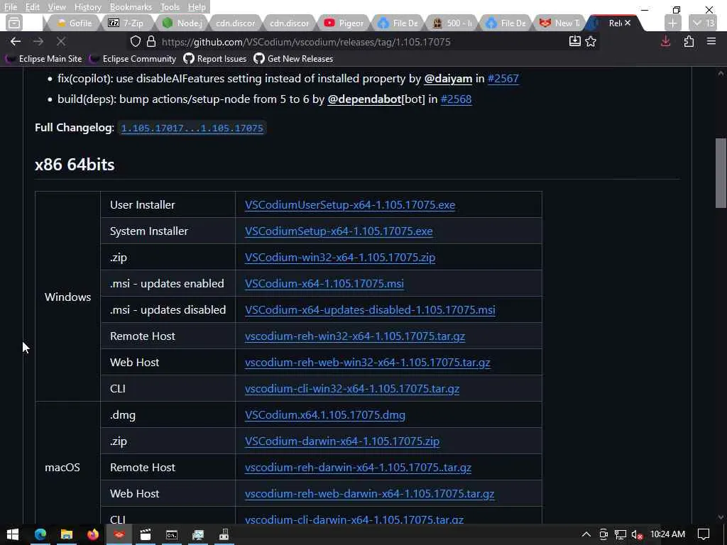Open full changelog 1.105.17017...1.105.17075 link
727x545 pixels.
click(192, 128)
